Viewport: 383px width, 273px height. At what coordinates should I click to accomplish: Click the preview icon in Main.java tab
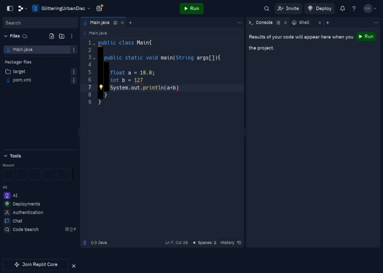pos(115,23)
